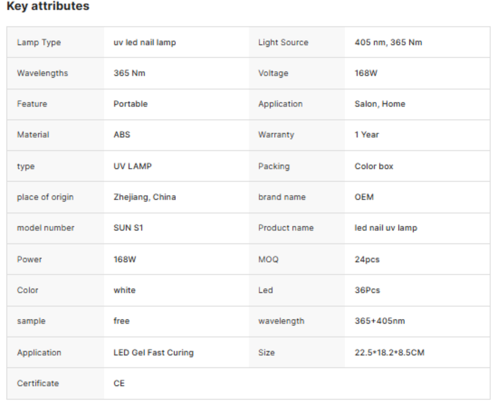Image resolution: width=497 pixels, height=407 pixels.
Task: Select the MOQ value '24pcs'
Action: 367,260
